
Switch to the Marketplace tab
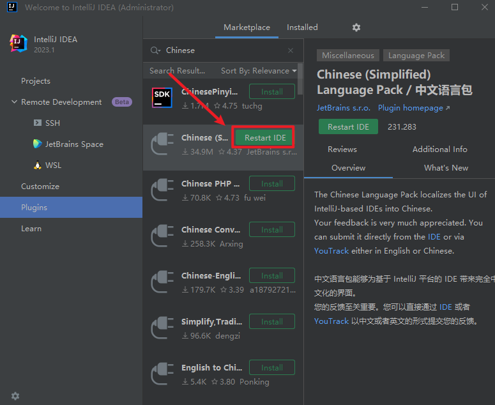point(247,27)
